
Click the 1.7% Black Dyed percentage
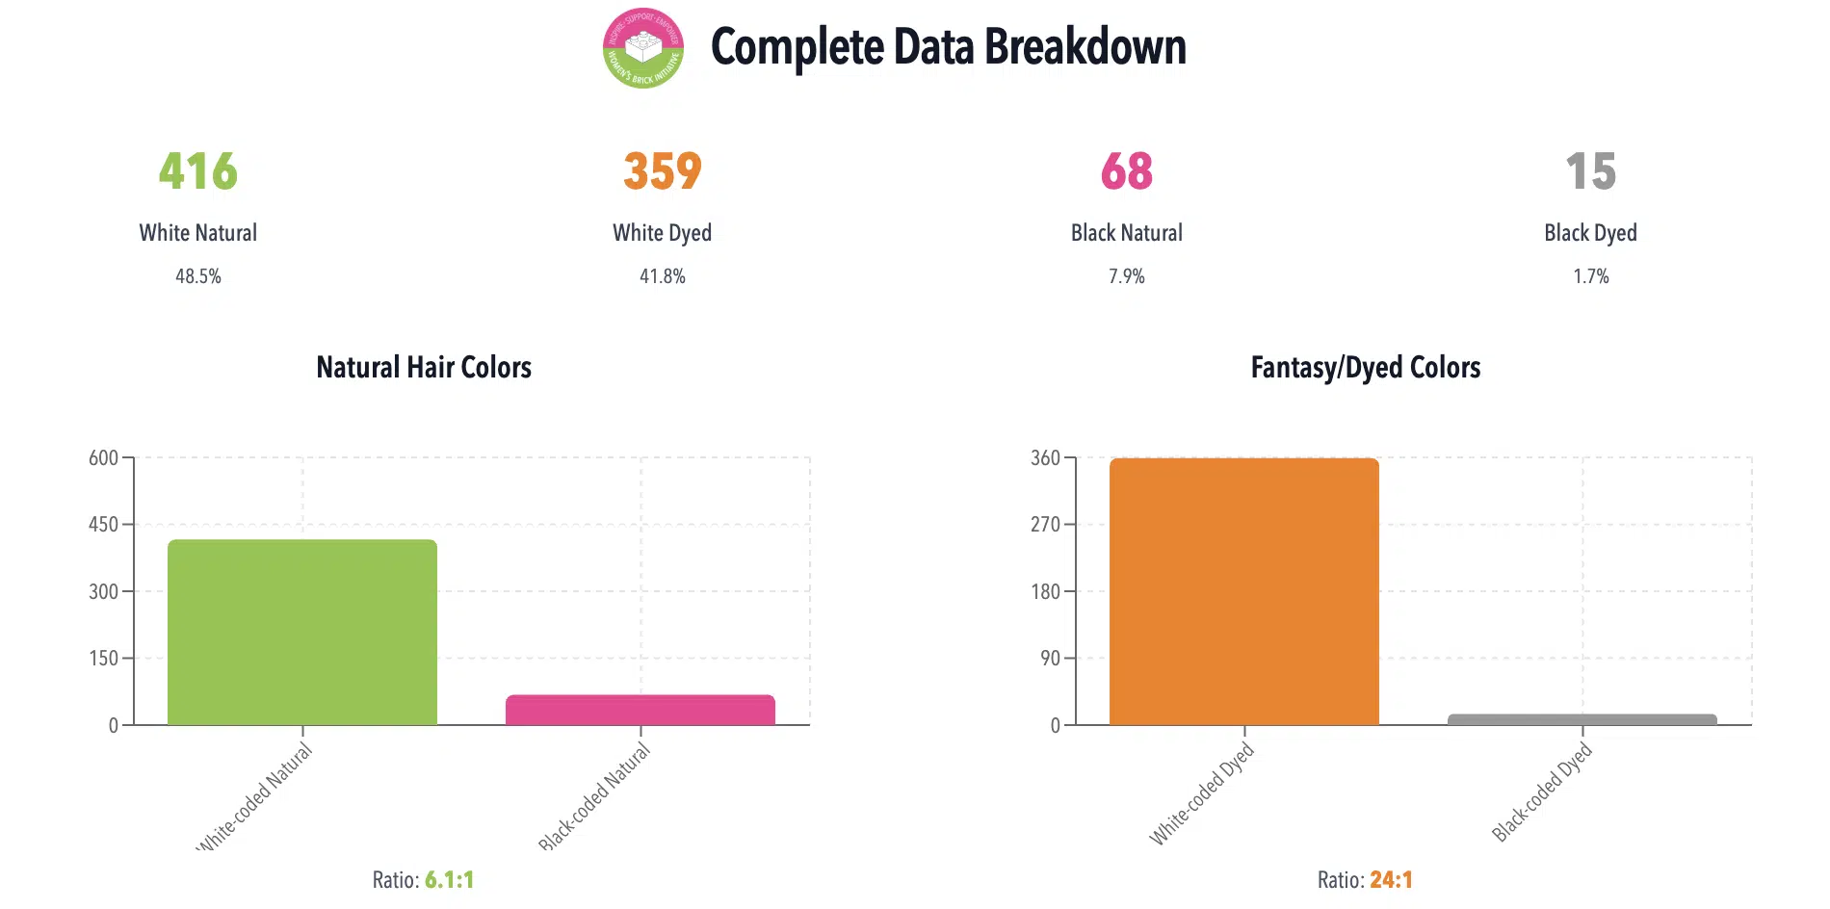[1590, 276]
